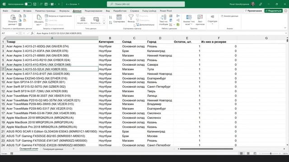Open the Advanced (Дополнительно) filter
This screenshot has width=289, height=162.
pyautogui.click(x=145, y=25)
